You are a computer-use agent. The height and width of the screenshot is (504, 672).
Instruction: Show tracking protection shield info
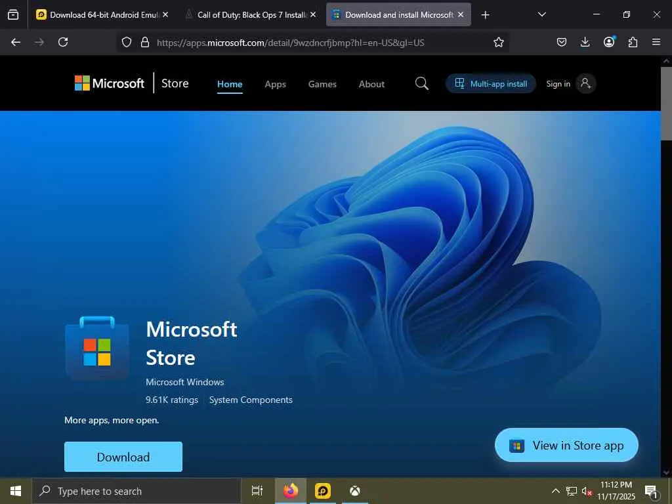[x=127, y=42]
